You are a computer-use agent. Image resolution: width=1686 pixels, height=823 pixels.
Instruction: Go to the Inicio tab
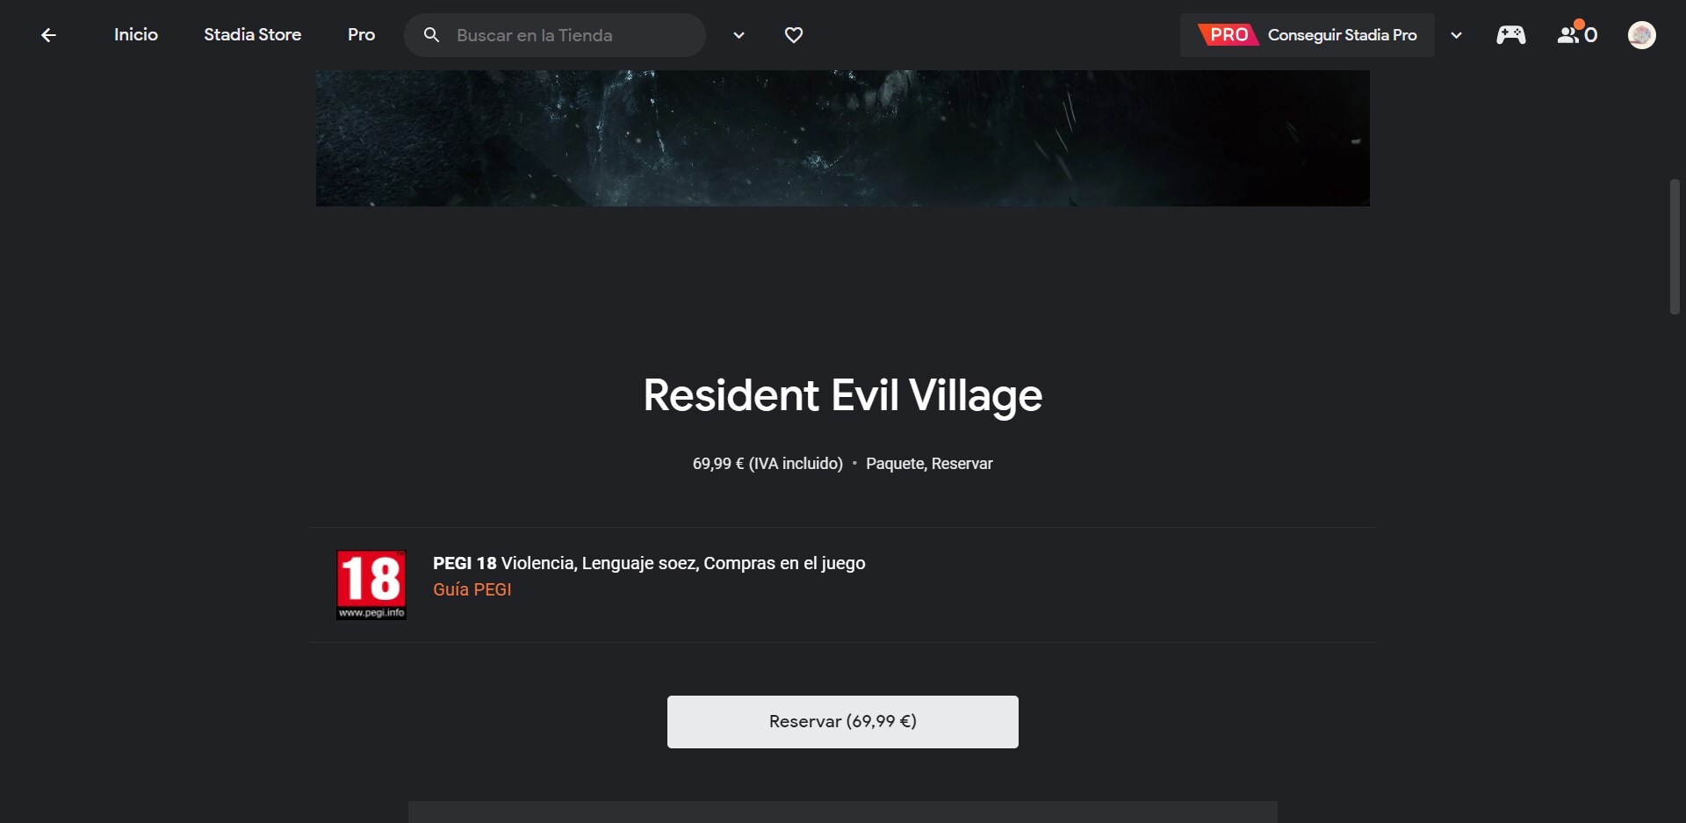click(x=136, y=35)
